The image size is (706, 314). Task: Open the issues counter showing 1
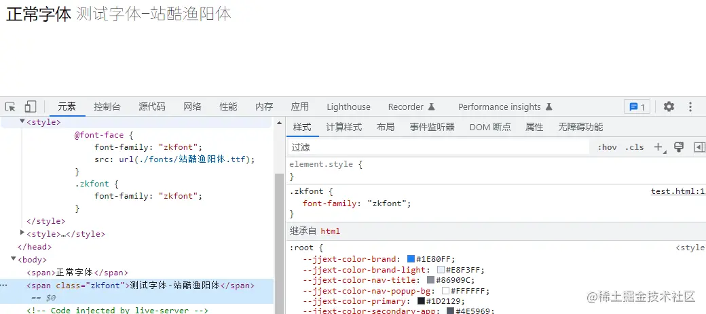coord(637,106)
